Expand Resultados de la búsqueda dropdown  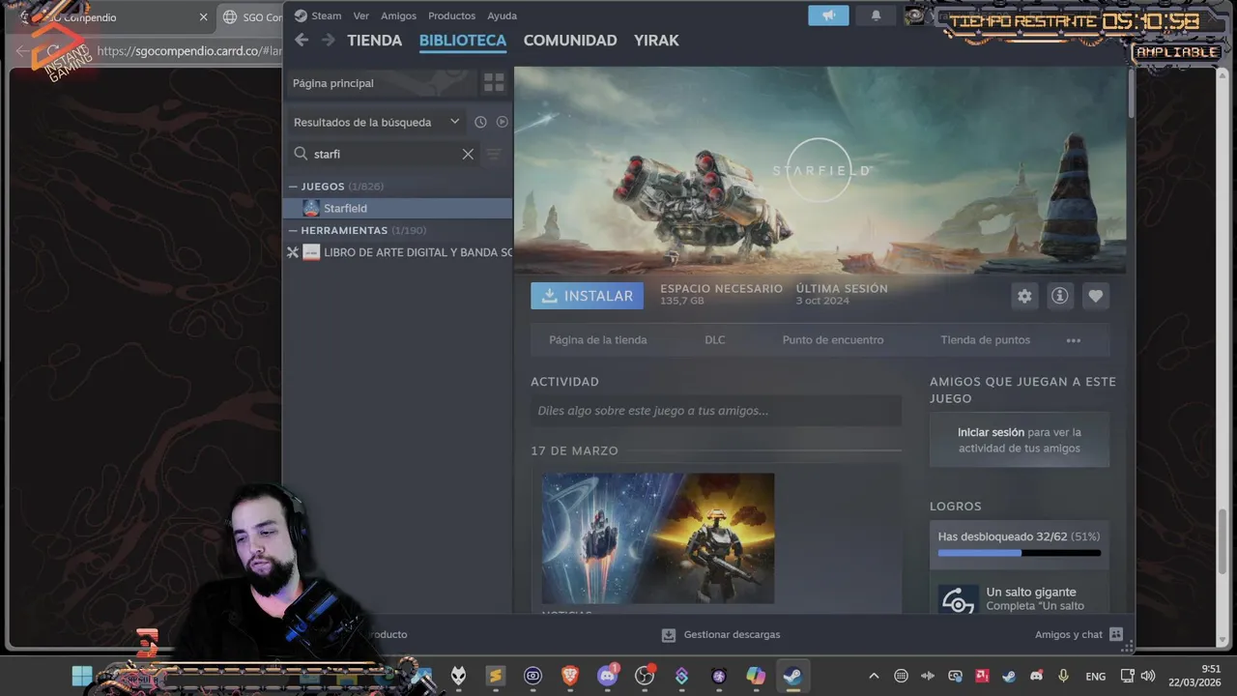click(x=454, y=122)
